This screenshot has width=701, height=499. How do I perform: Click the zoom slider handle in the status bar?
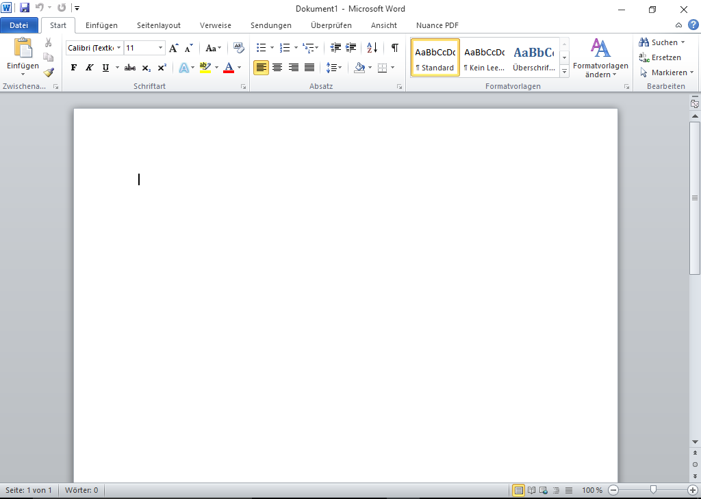pyautogui.click(x=654, y=490)
